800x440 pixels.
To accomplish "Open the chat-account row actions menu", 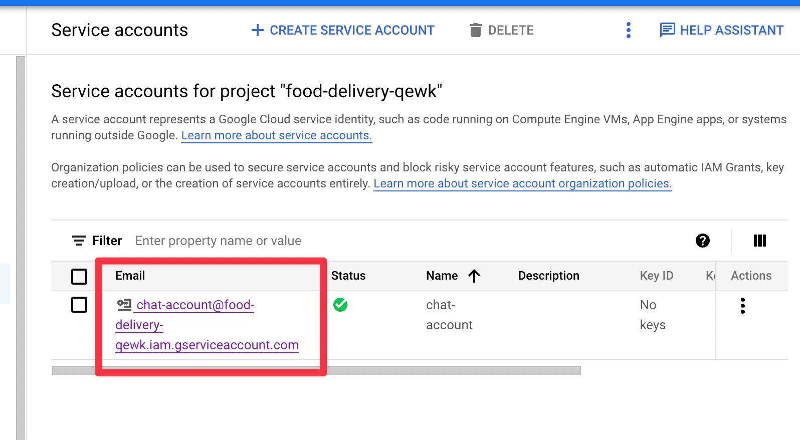I will (x=743, y=306).
